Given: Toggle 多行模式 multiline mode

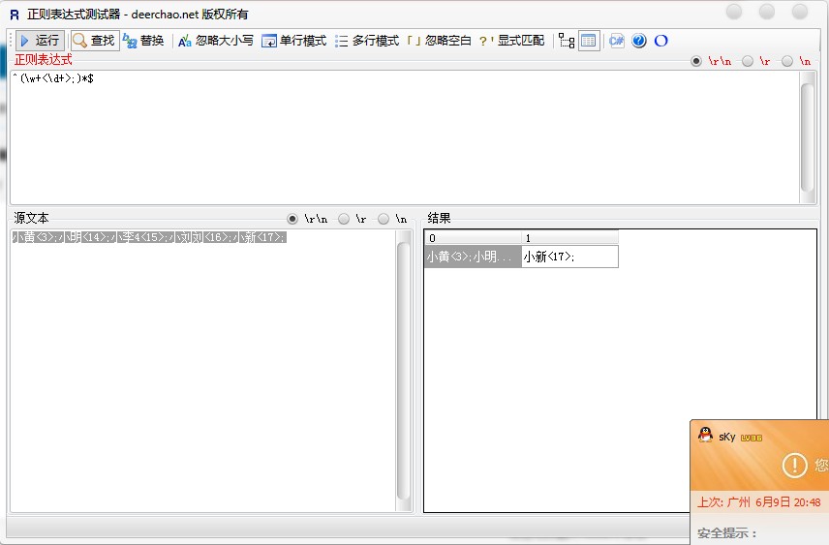Looking at the screenshot, I should pos(367,41).
